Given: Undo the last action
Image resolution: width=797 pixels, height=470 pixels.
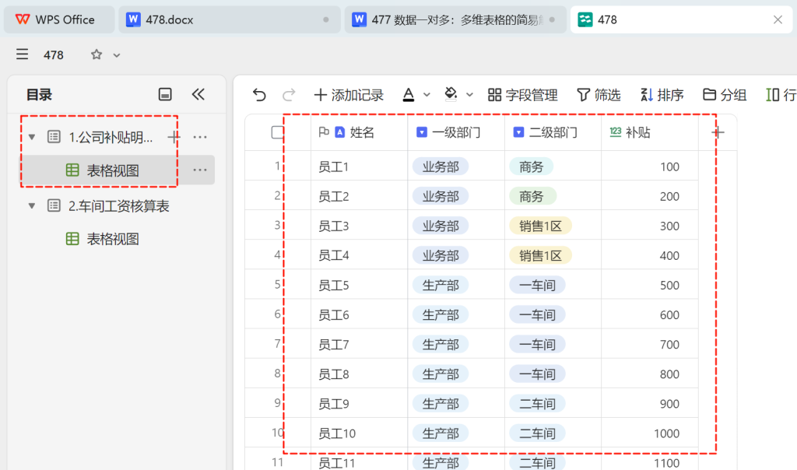Looking at the screenshot, I should click(x=259, y=94).
